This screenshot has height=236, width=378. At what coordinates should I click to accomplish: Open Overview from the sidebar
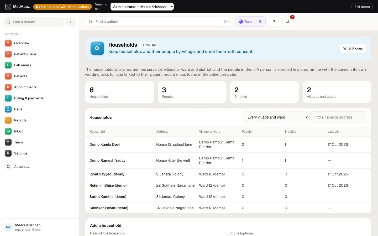click(x=39, y=43)
